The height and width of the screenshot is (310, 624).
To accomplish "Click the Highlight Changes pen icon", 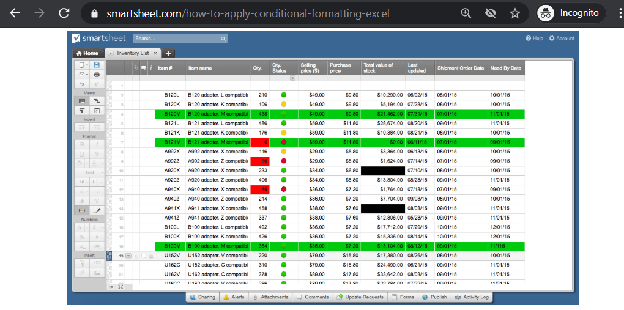I will point(97,210).
